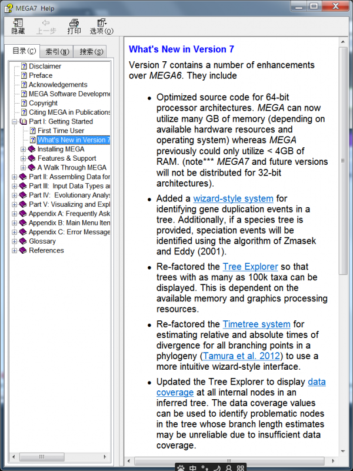
Task: Switch to the Search (搜索) tab
Action: point(90,52)
